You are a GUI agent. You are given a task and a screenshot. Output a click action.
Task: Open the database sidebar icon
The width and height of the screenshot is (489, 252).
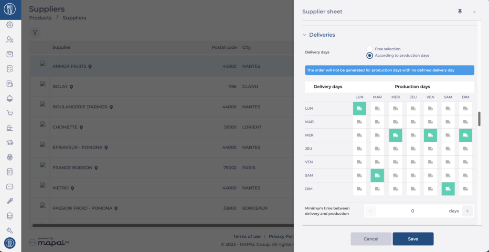click(x=10, y=216)
